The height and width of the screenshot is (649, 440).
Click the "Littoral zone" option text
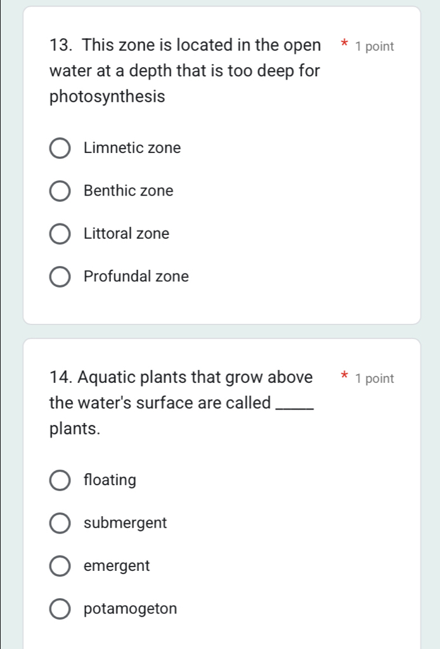point(126,234)
